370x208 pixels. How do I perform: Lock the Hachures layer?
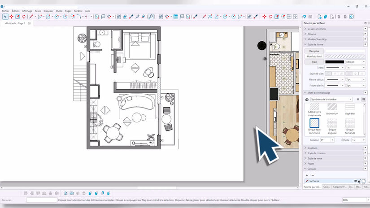(360, 181)
